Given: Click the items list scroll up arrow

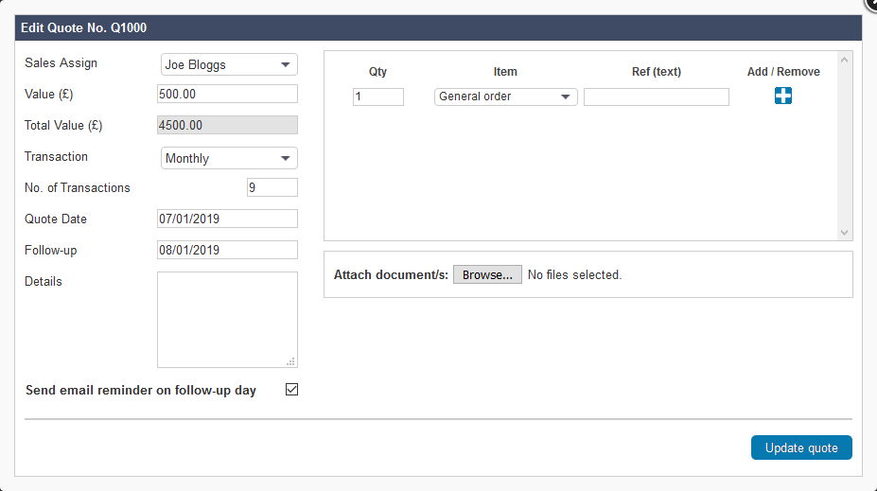Looking at the screenshot, I should (845, 60).
